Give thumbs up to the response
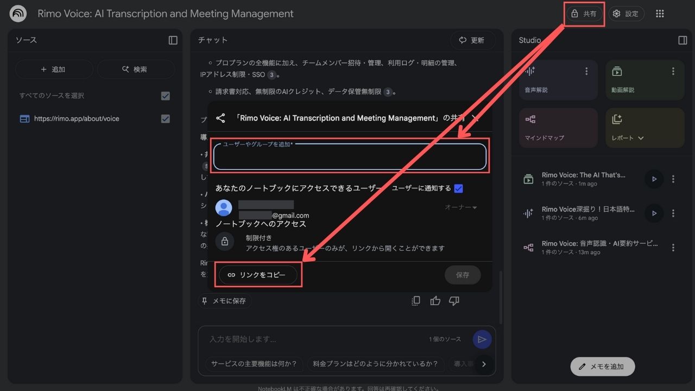The width and height of the screenshot is (695, 391). point(435,301)
